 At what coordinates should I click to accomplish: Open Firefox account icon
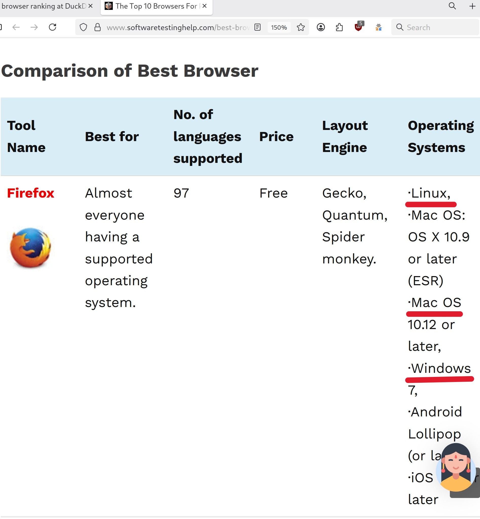[x=321, y=27]
